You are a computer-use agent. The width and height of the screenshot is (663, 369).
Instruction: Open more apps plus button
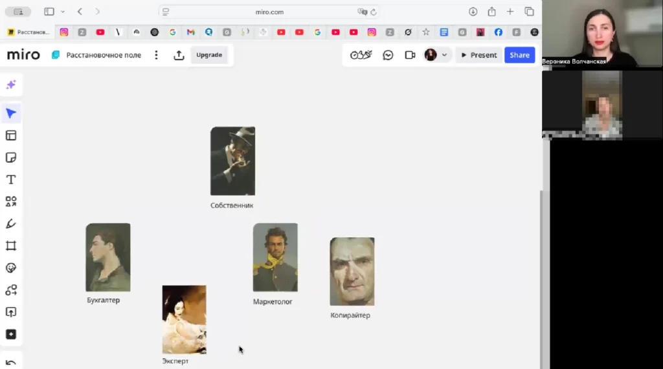tap(11, 334)
